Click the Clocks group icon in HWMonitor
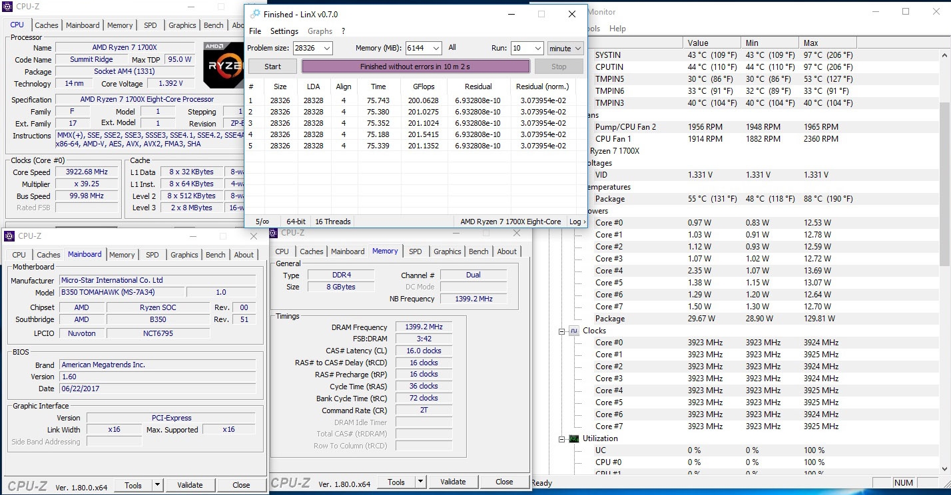The width and height of the screenshot is (951, 495). 573,331
